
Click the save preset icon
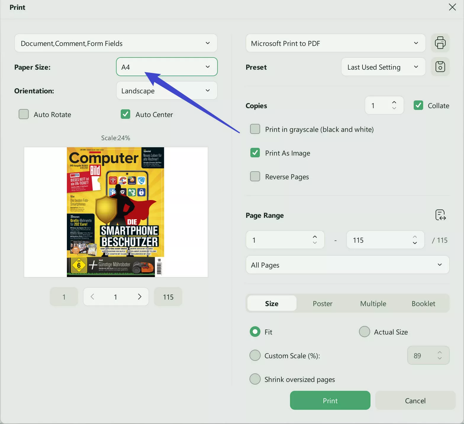click(440, 67)
